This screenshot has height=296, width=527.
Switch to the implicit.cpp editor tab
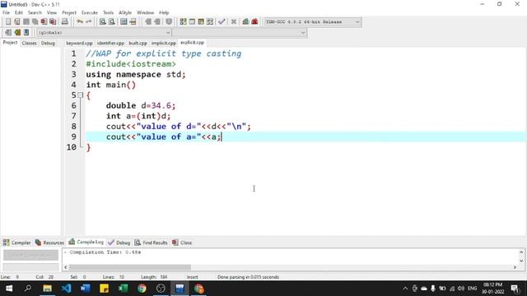(x=164, y=43)
